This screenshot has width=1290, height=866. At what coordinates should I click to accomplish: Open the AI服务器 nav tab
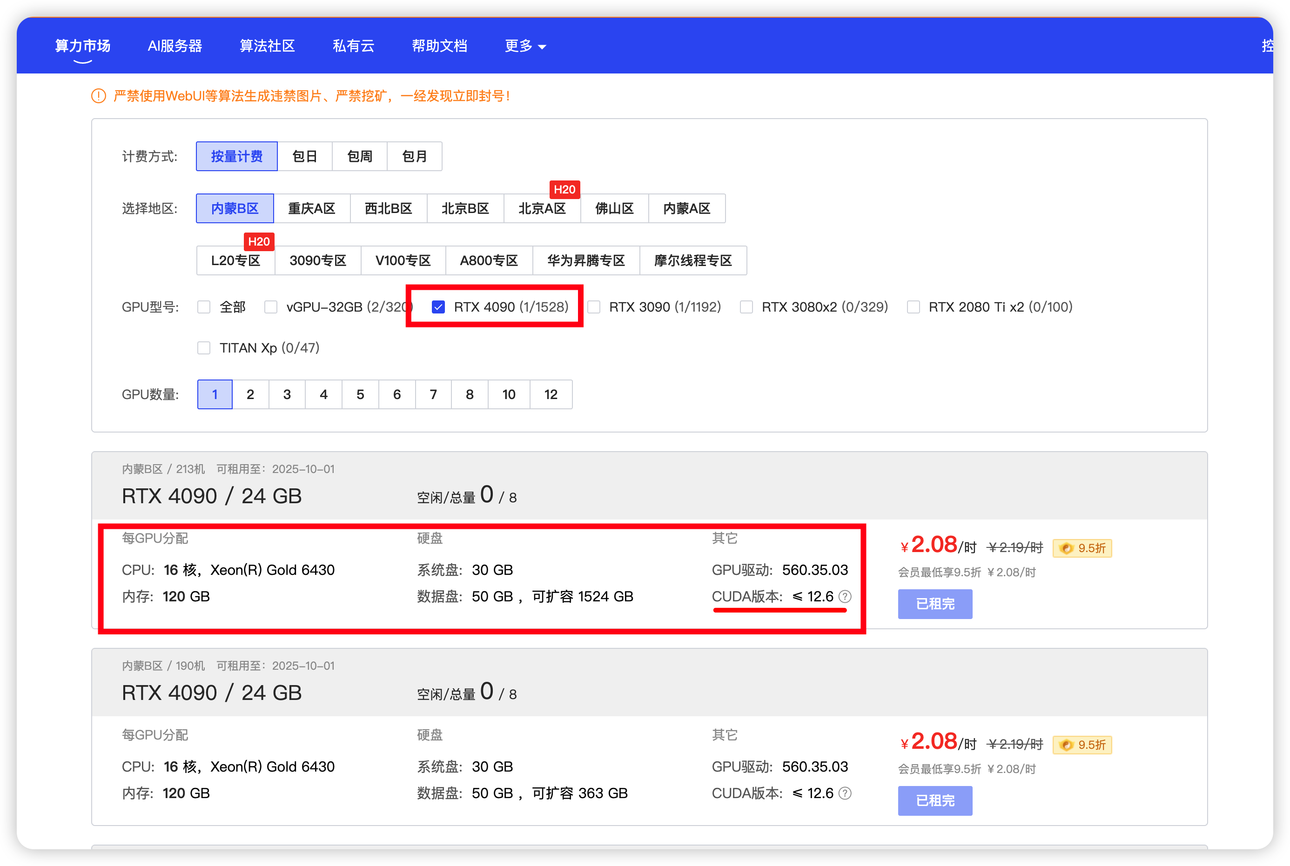pos(175,46)
